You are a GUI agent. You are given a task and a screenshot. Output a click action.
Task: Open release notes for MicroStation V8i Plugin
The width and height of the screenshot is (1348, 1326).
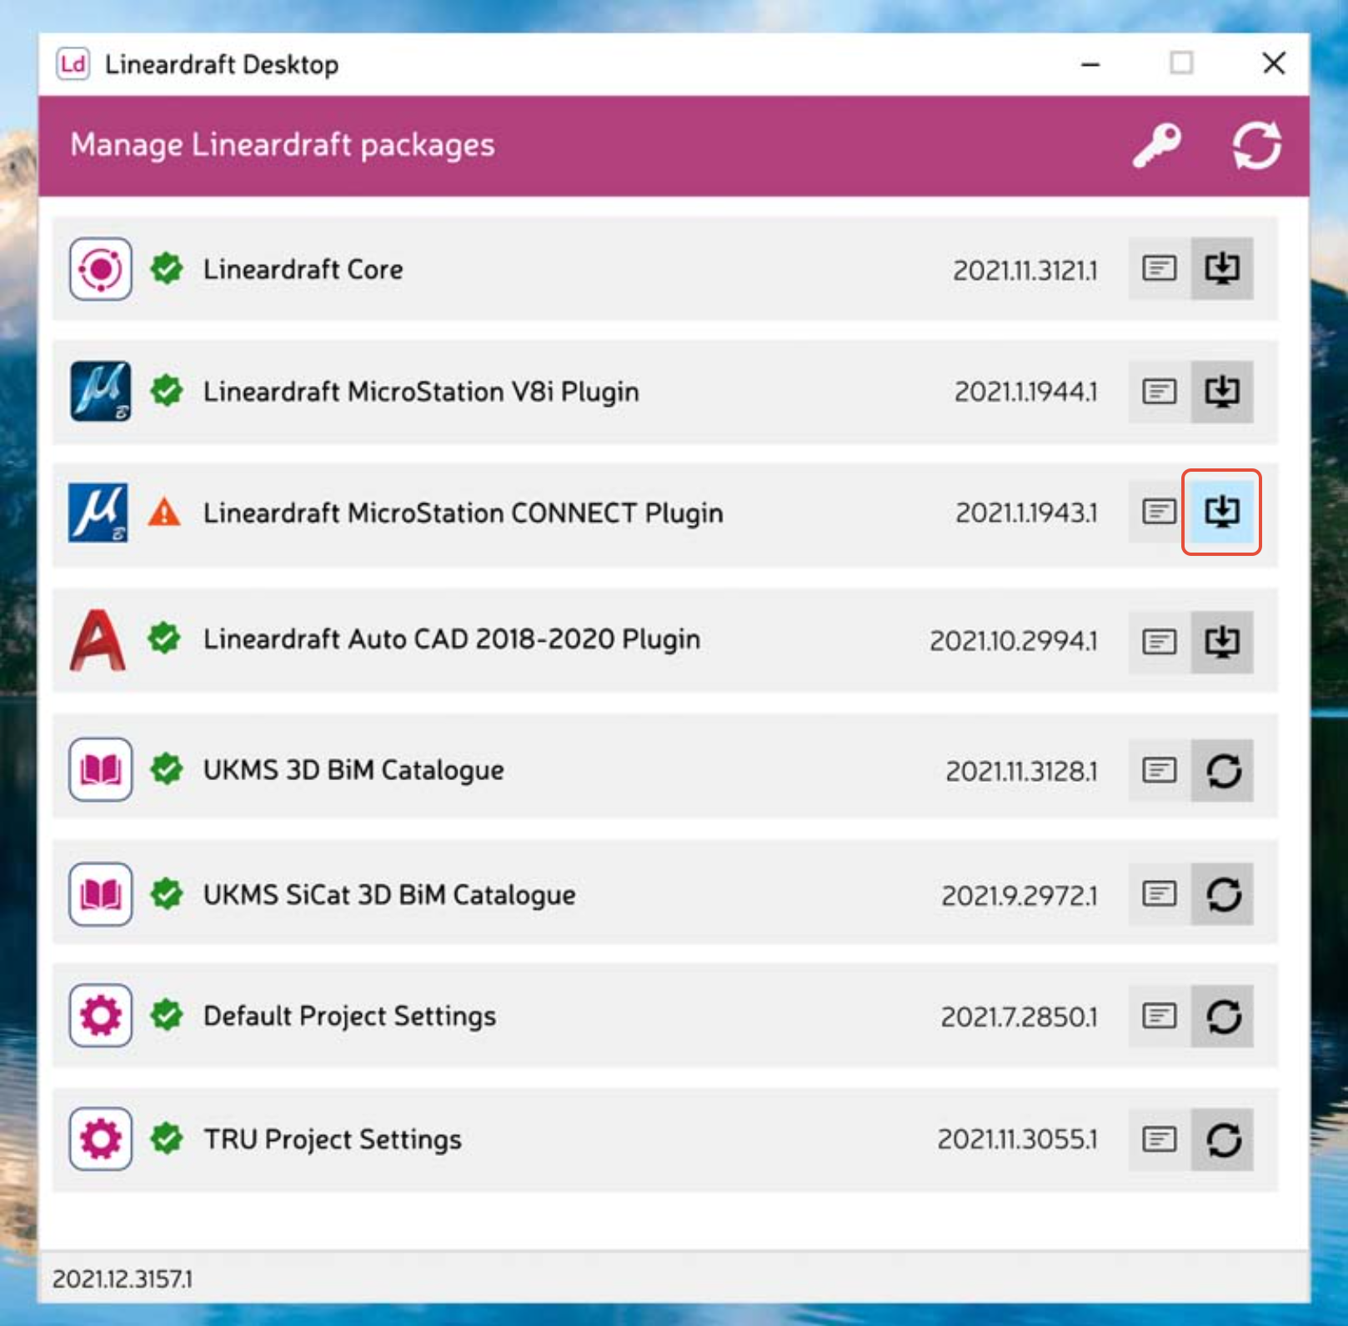click(x=1160, y=391)
